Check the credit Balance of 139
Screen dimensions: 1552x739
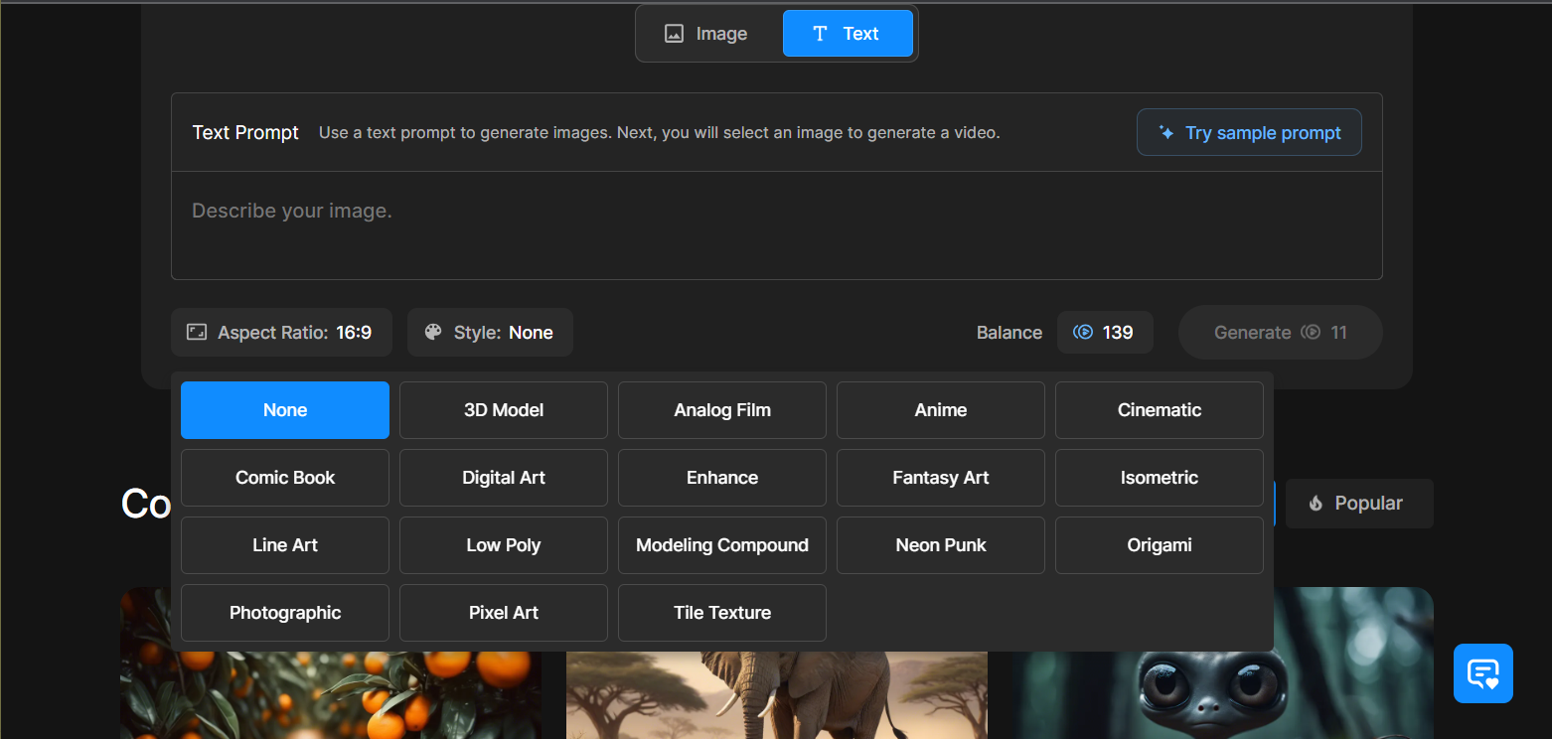pyautogui.click(x=1105, y=333)
